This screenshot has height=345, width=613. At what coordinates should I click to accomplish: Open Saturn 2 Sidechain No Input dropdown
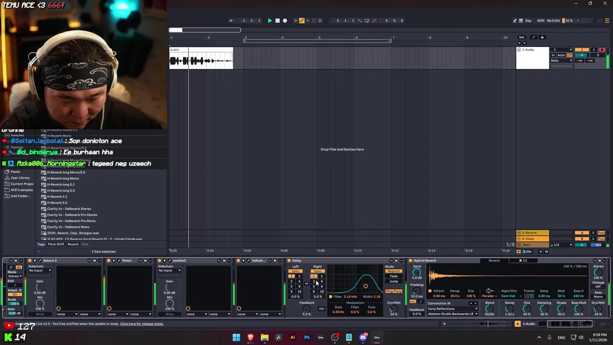[40, 270]
